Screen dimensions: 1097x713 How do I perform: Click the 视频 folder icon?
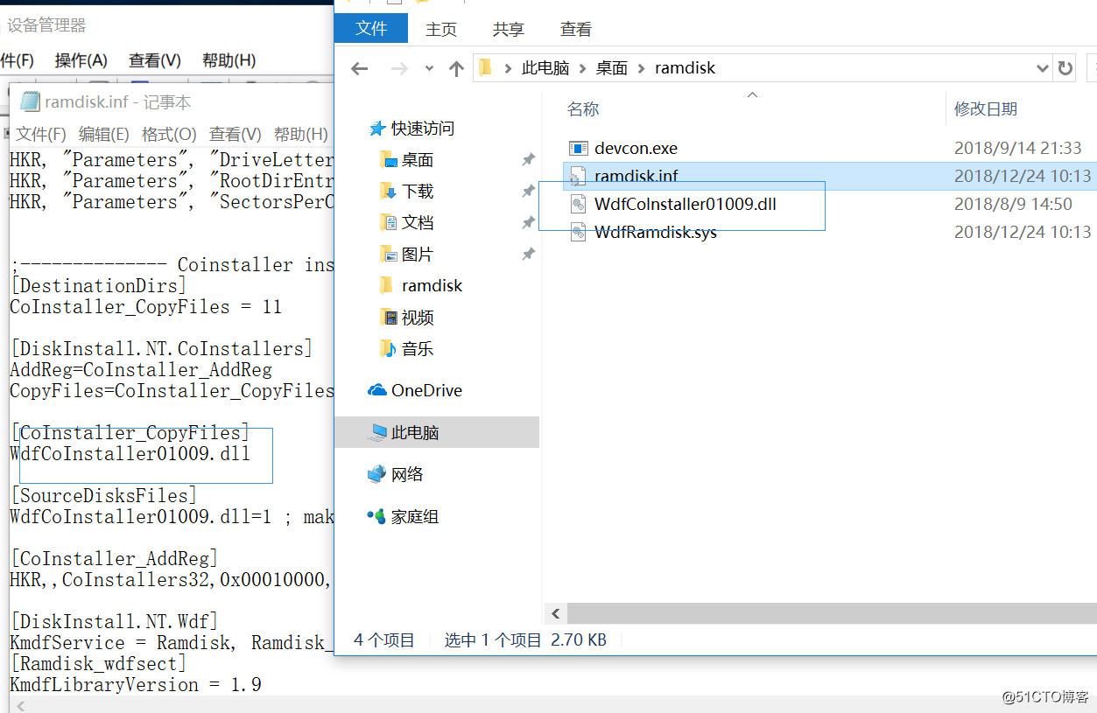tap(389, 318)
